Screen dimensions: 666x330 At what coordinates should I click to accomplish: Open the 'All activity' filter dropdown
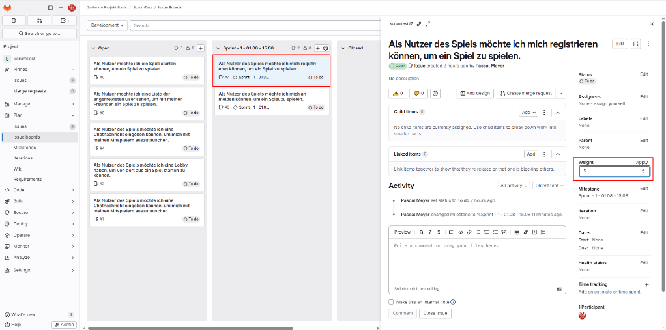(x=514, y=186)
